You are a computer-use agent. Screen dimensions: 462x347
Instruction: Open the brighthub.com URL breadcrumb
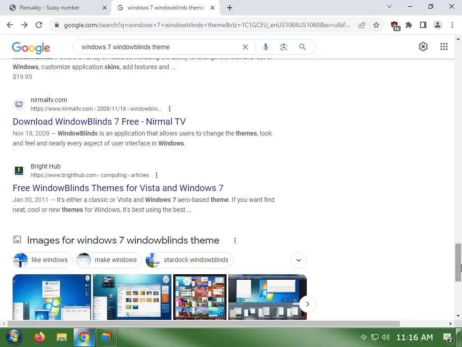(x=90, y=175)
